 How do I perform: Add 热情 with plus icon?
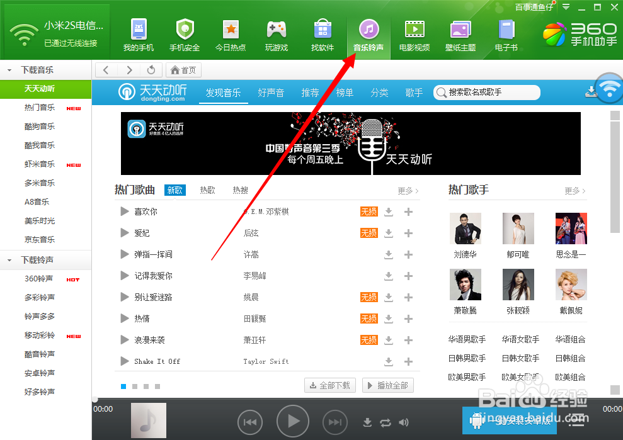pos(408,319)
